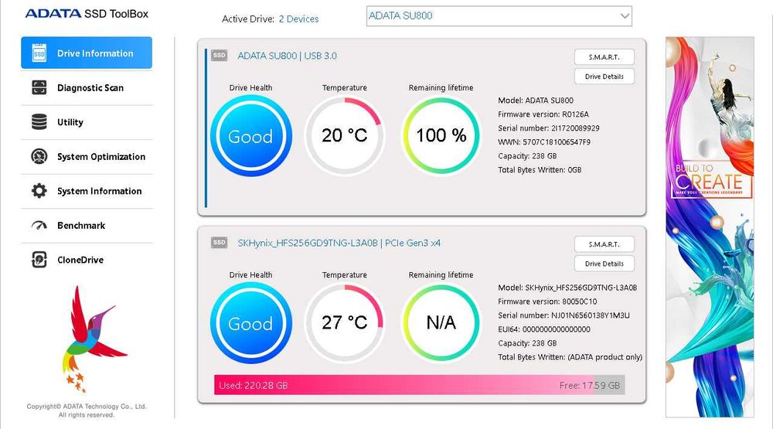This screenshot has width=773, height=429.
Task: Open the CloneDrive section
Action: click(x=87, y=260)
